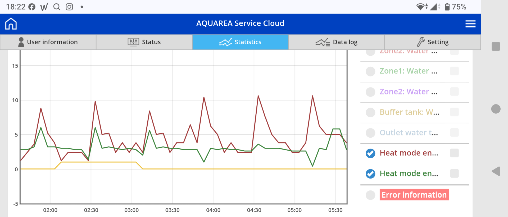Click the Error information label
This screenshot has width=508, height=217.
coord(414,195)
